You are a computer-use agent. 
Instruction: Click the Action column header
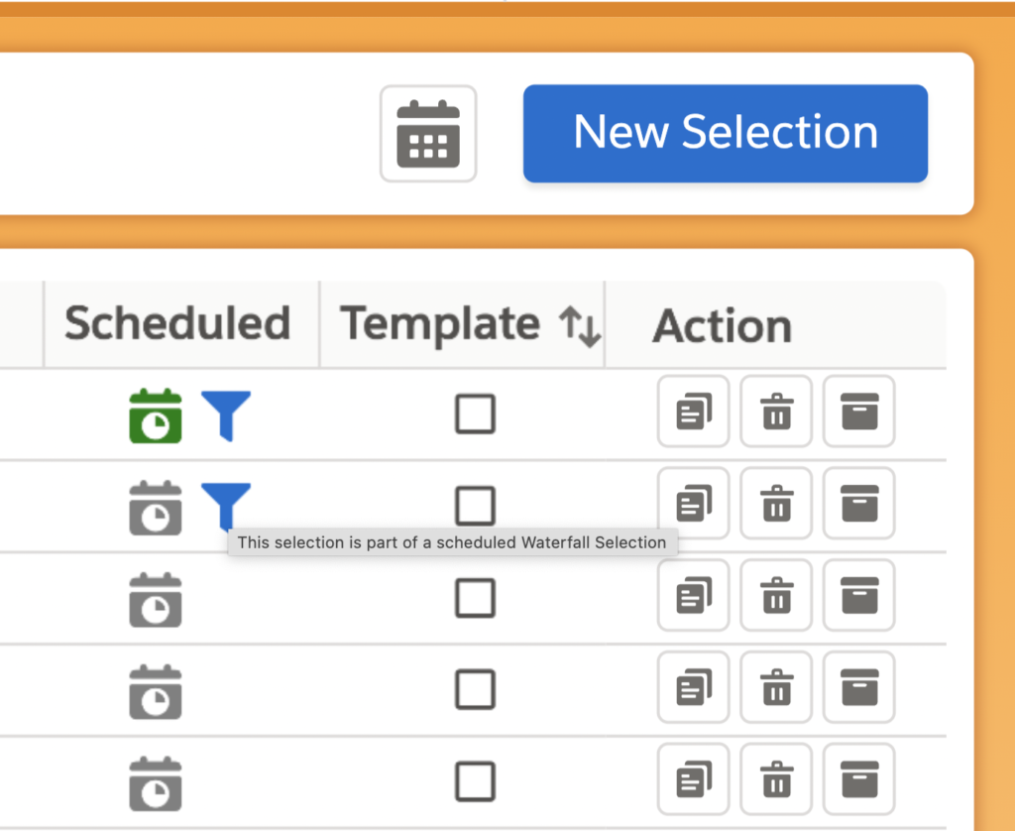722,326
